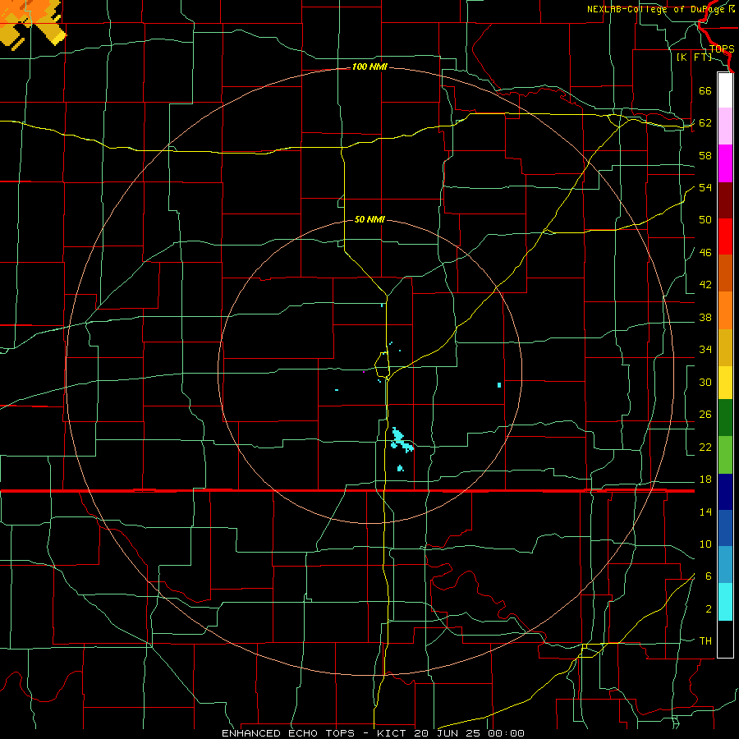Click the '50' scale label
This screenshot has height=739, width=739.
(705, 220)
